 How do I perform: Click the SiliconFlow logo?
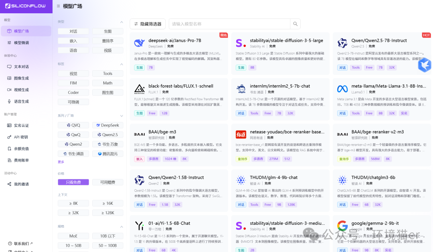25,6
